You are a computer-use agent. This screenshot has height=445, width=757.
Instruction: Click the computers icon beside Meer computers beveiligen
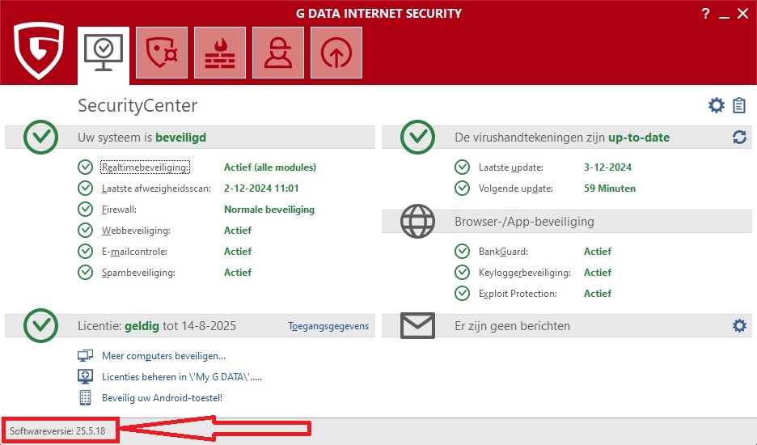pos(85,356)
